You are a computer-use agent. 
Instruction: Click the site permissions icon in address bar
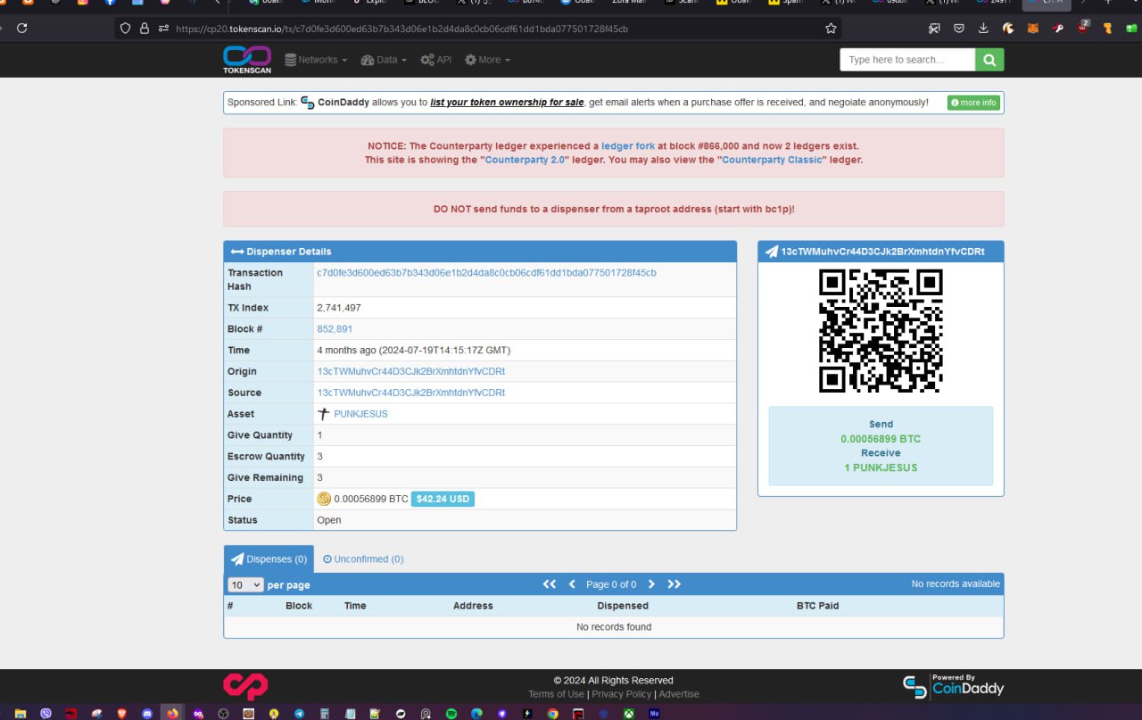pos(163,29)
